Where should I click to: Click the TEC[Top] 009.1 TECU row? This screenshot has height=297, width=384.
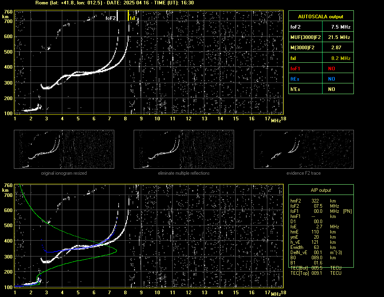pyautogui.click(x=316, y=273)
